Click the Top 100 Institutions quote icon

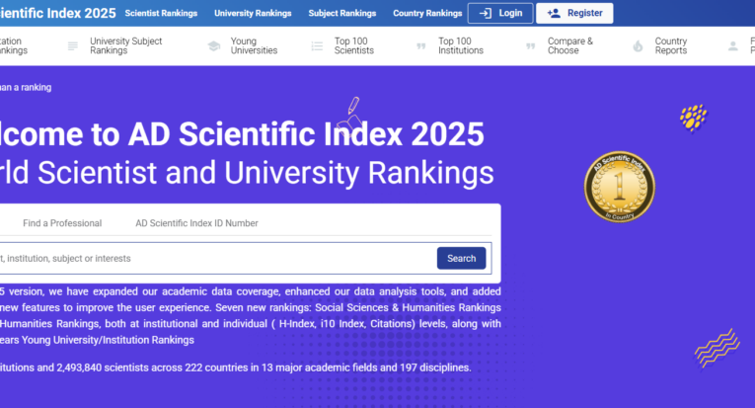click(x=421, y=46)
